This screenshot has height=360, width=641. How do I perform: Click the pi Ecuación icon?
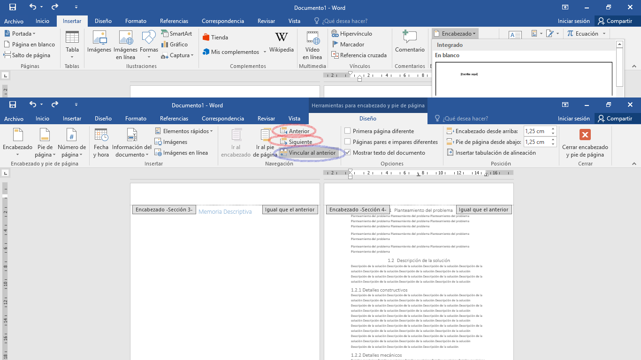570,34
